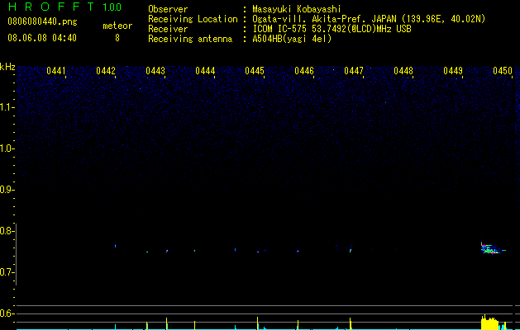Click the 0445 time marker
The image size is (520, 330).
(x=255, y=71)
